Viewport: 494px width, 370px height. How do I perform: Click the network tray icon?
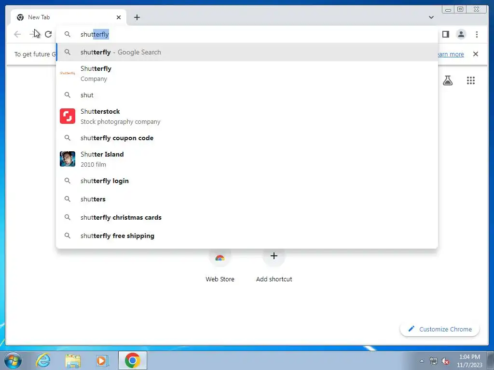click(x=434, y=361)
